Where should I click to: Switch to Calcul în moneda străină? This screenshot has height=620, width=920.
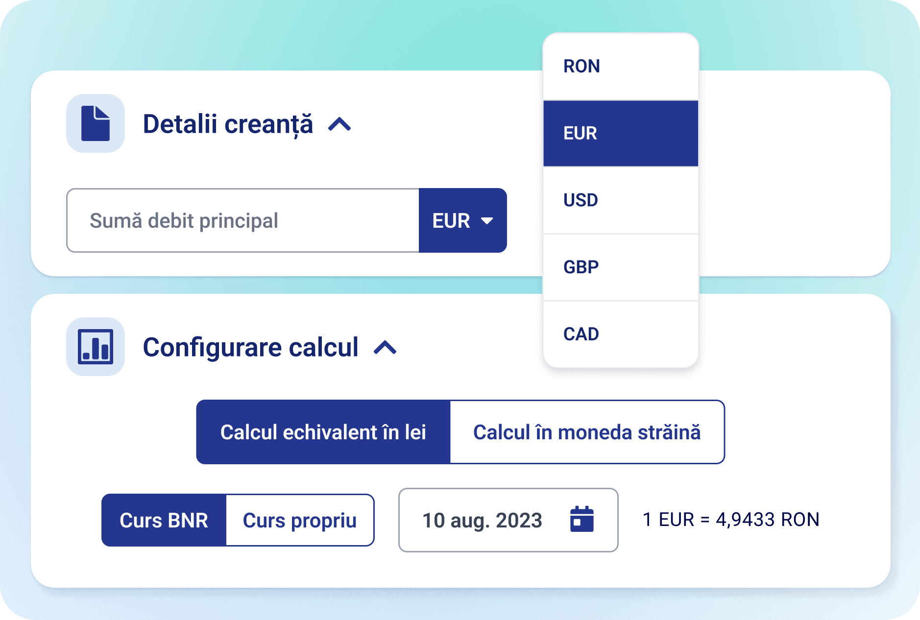point(587,432)
